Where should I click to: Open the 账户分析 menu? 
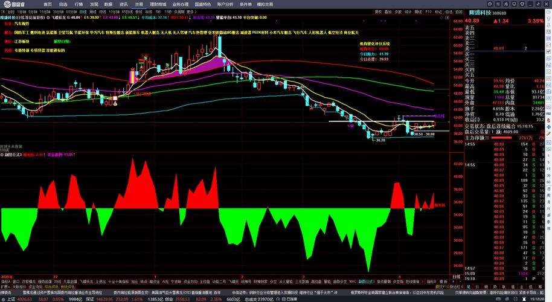225,4
